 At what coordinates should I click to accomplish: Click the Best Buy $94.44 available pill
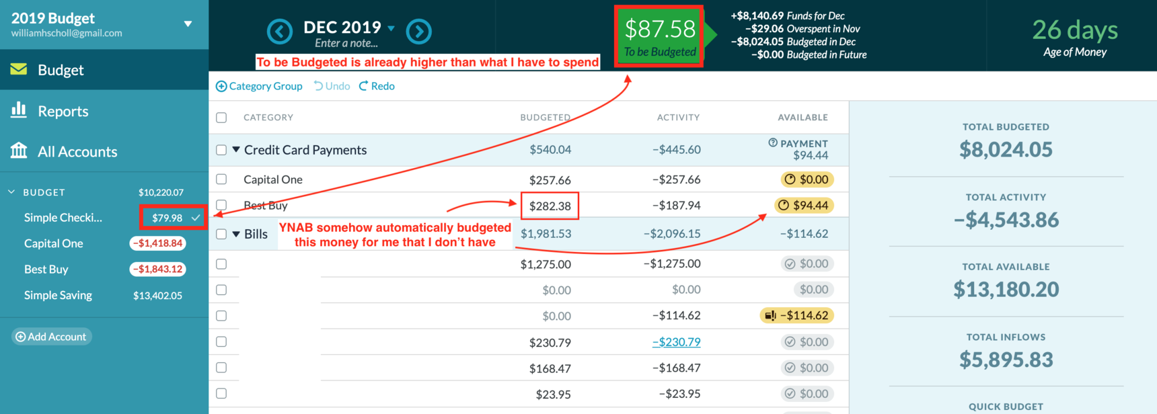tap(804, 205)
